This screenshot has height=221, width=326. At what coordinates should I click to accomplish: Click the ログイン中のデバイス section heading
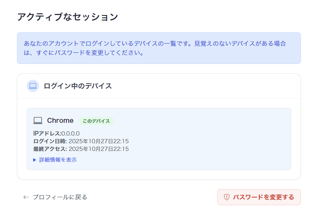pyautogui.click(x=78, y=86)
